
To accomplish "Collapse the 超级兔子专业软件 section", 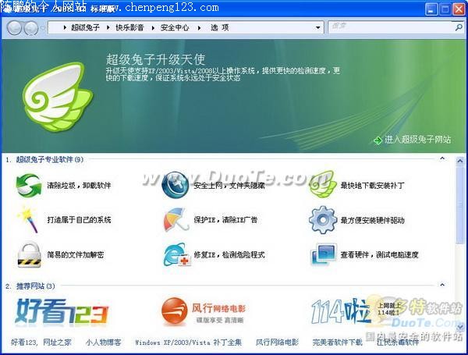I will point(442,158).
